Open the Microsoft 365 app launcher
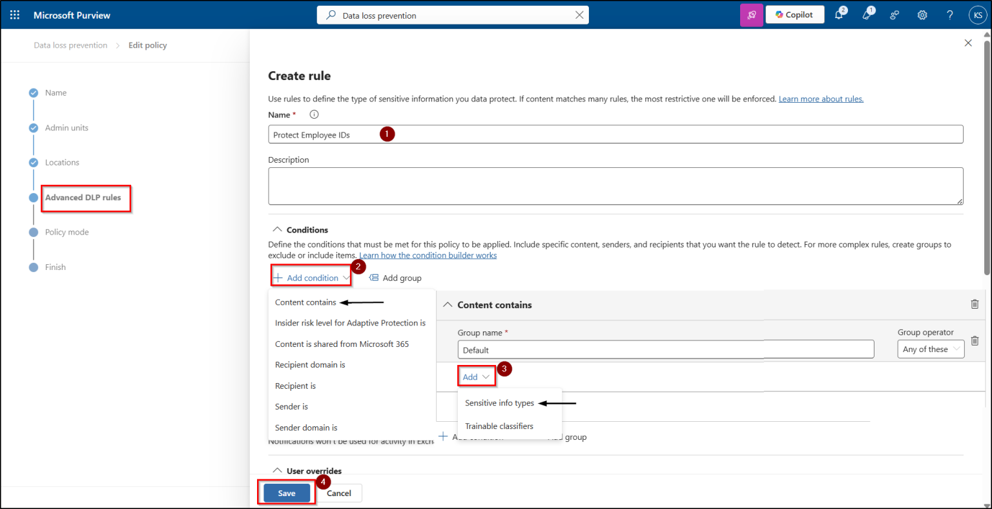This screenshot has width=992, height=509. (x=15, y=14)
